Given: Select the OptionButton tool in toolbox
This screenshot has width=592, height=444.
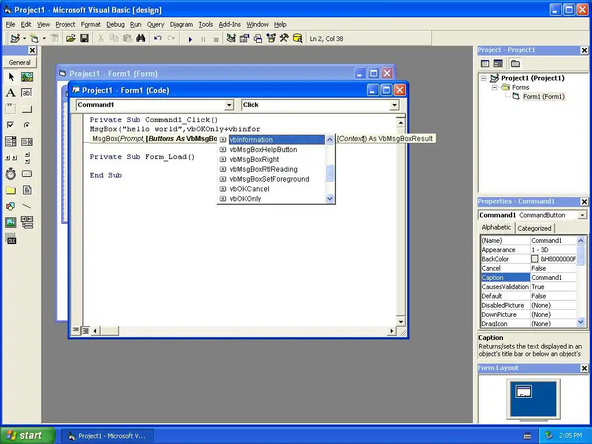Looking at the screenshot, I should 27,125.
